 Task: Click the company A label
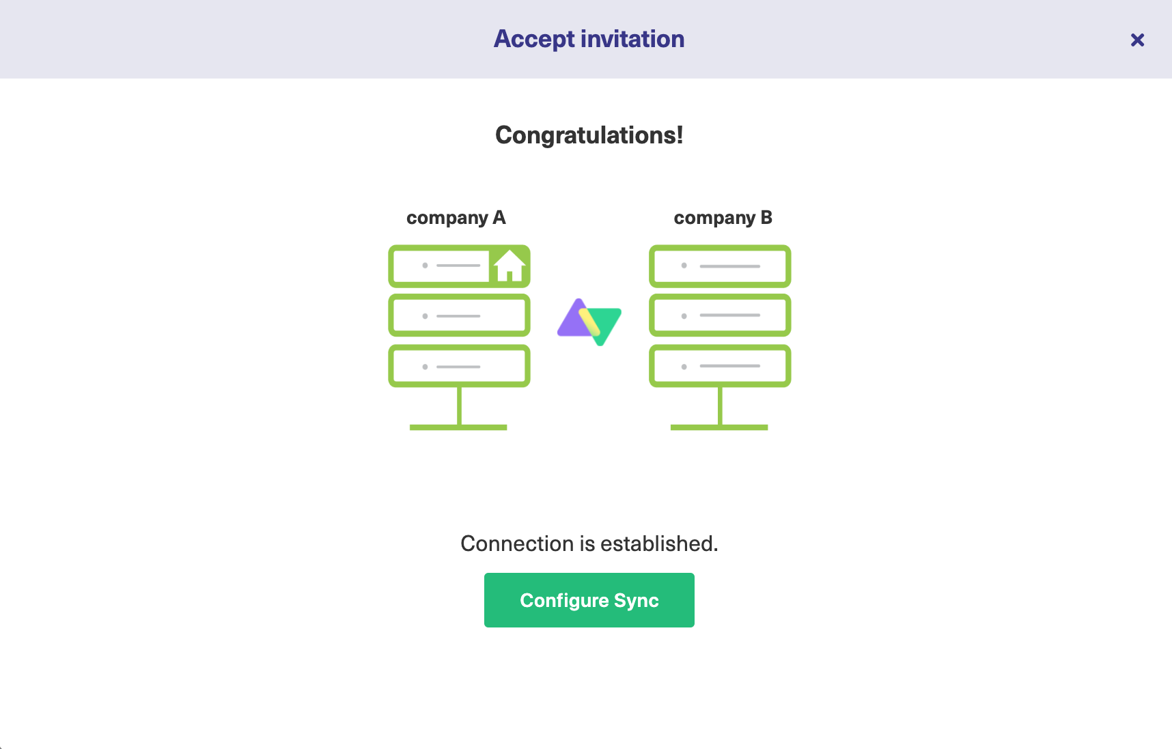pos(456,218)
